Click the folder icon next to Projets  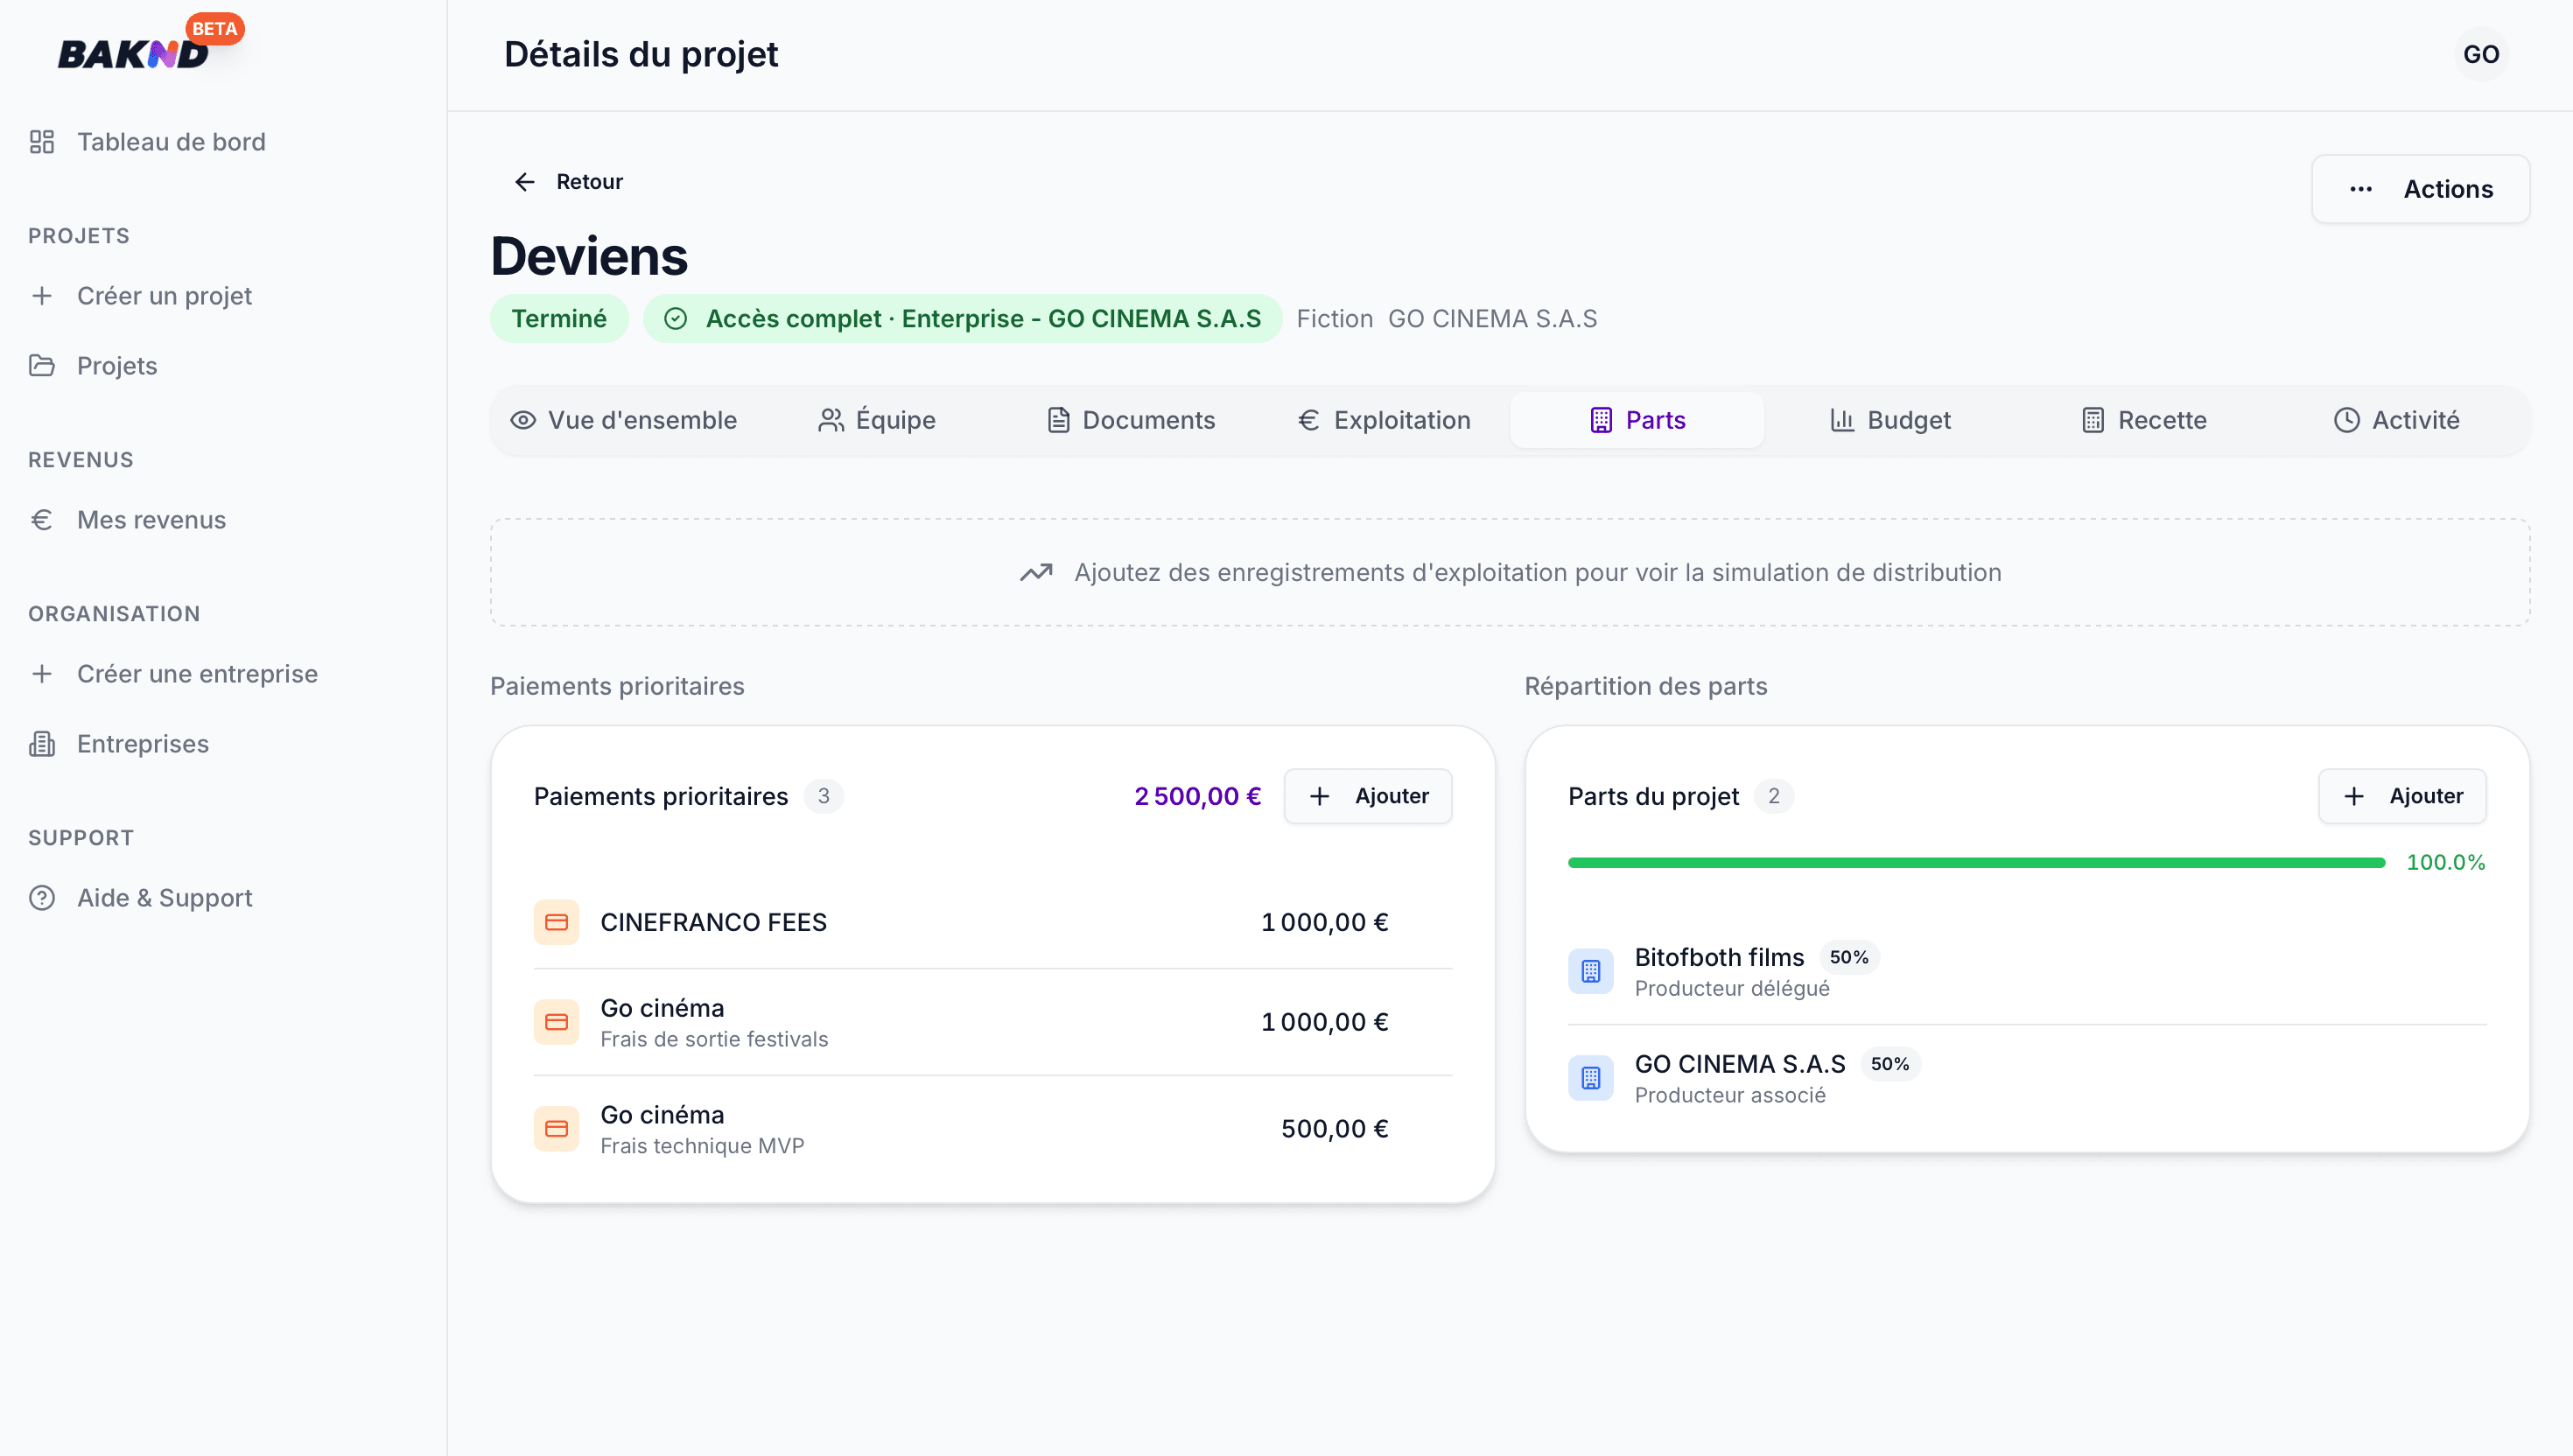pos(42,366)
